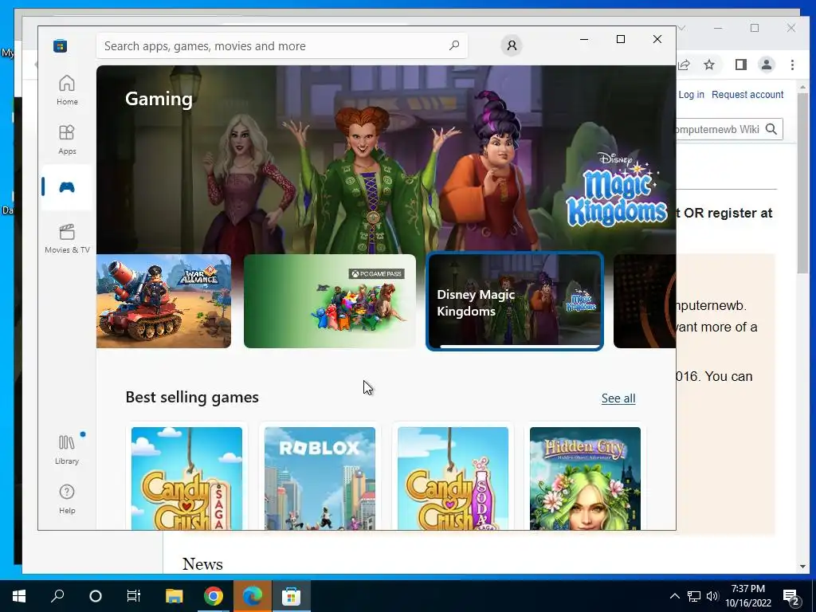Minimize the Microsoft Store window
The height and width of the screenshot is (612, 816).
tap(584, 39)
